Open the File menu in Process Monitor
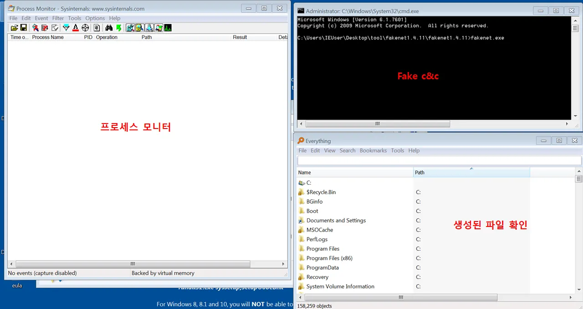This screenshot has height=309, width=583. (13, 18)
